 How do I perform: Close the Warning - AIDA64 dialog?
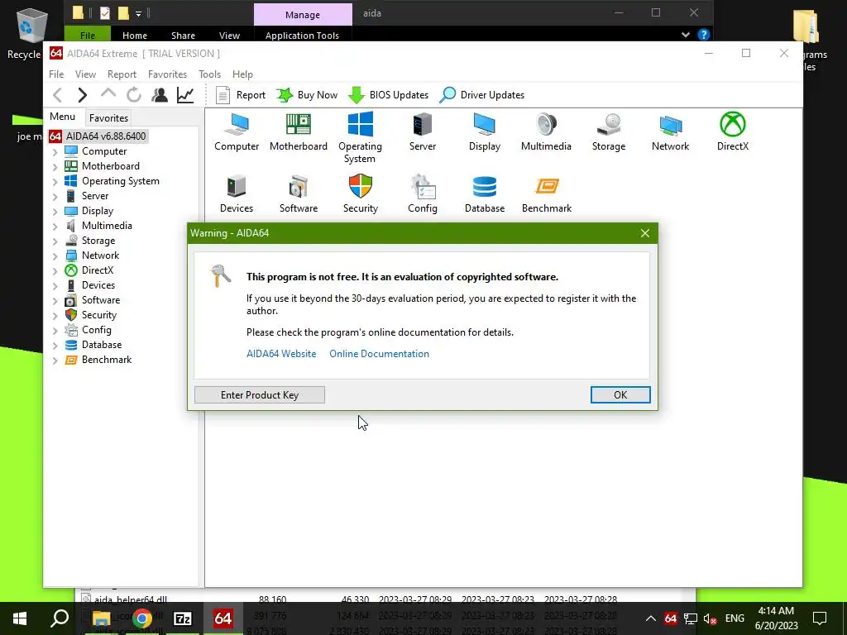[645, 233]
